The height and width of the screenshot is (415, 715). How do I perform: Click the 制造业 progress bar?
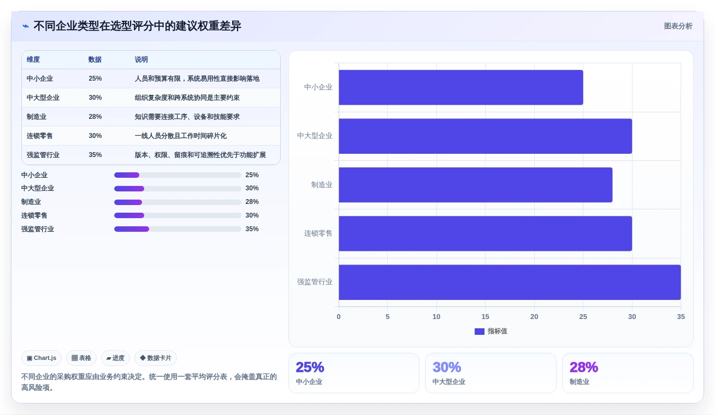[178, 202]
